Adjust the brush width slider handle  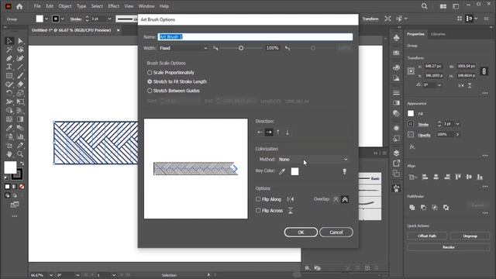coord(241,48)
